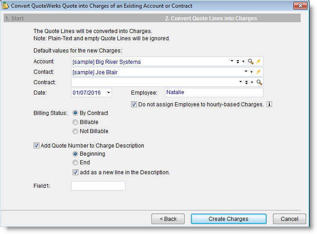This screenshot has height=234, width=317.
Task: Click the plus icon in Contract field
Action: pyautogui.click(x=252, y=82)
